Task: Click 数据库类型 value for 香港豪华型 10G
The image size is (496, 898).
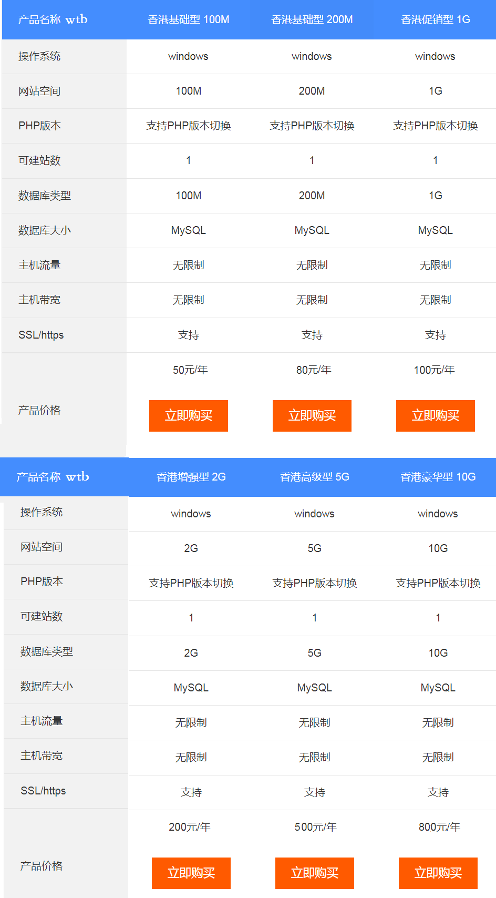Action: click(438, 653)
